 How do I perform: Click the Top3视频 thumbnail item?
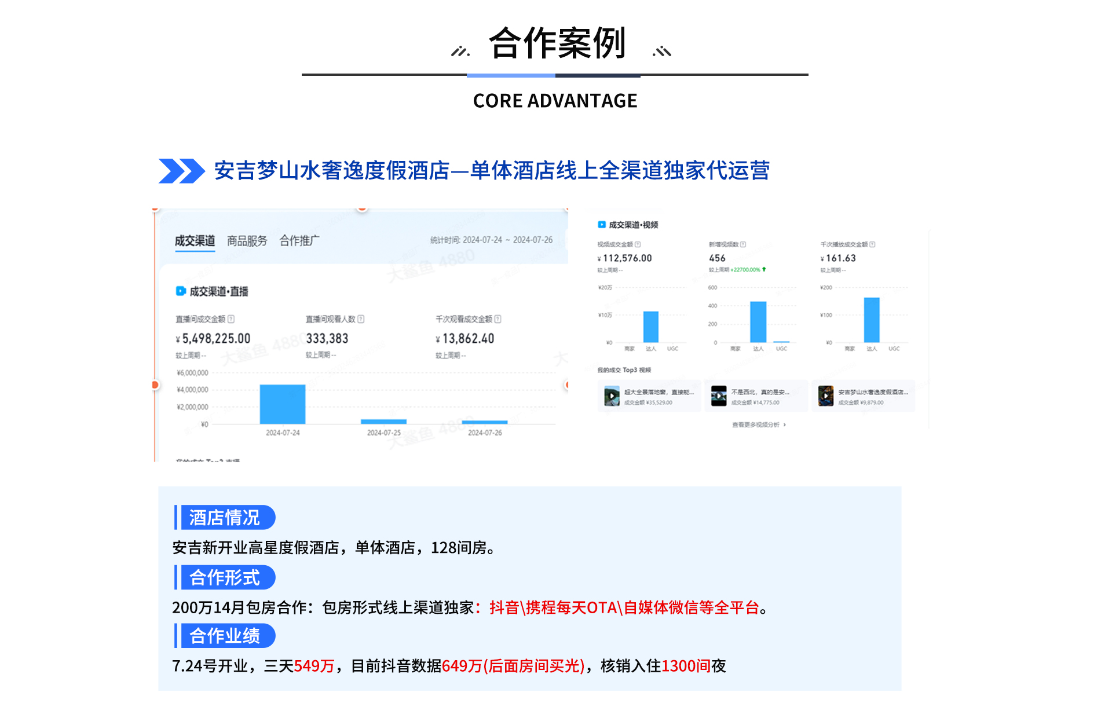coord(614,394)
